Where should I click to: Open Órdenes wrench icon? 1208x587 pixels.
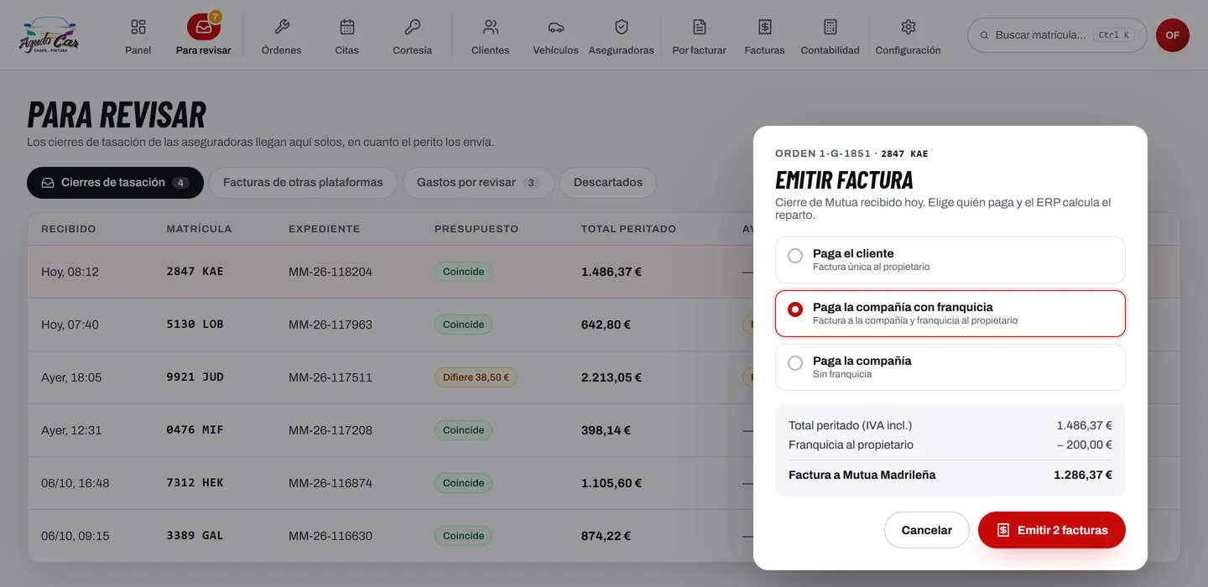click(x=282, y=27)
